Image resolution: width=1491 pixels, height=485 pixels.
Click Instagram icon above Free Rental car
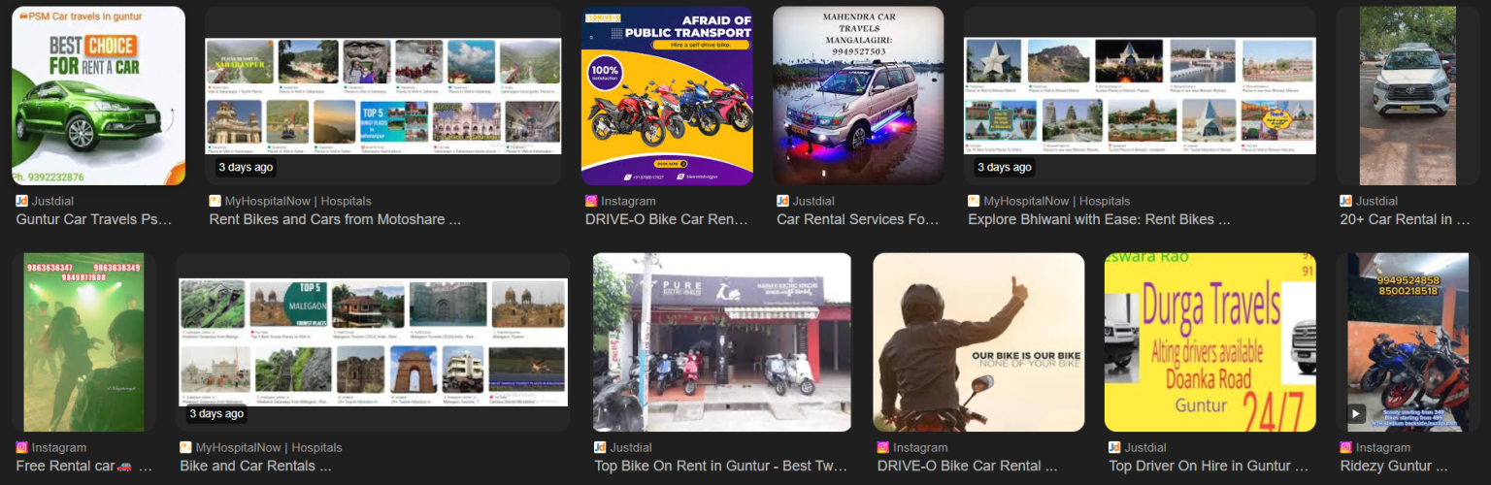click(x=21, y=447)
